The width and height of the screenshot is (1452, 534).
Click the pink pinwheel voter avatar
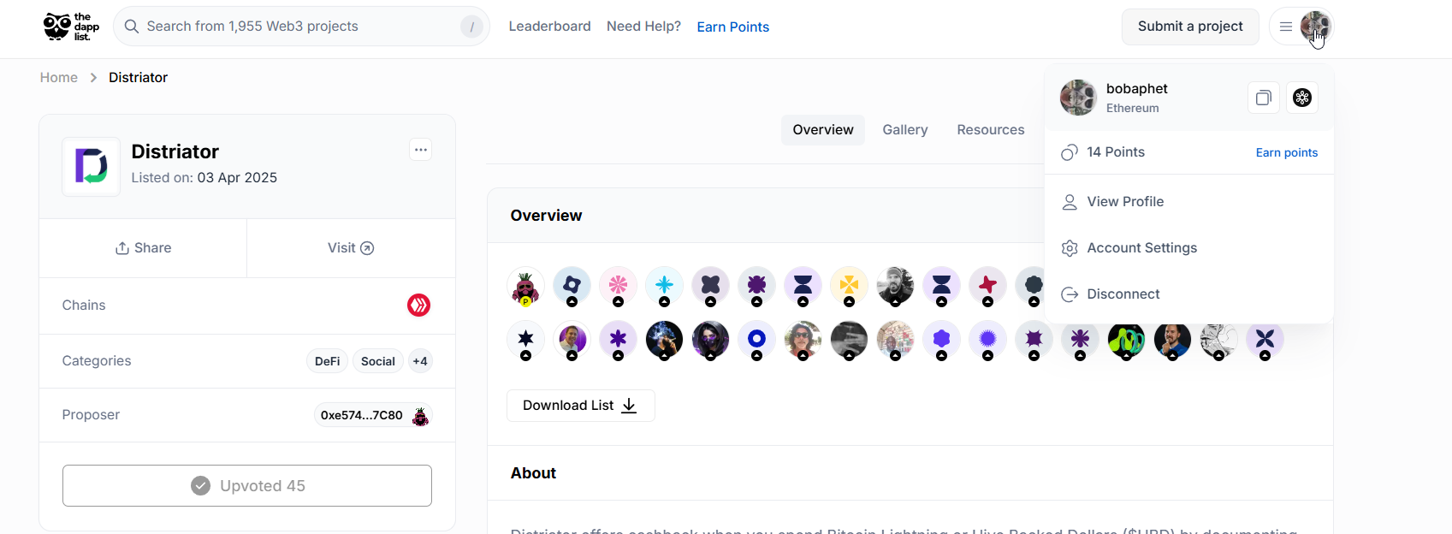(x=618, y=285)
